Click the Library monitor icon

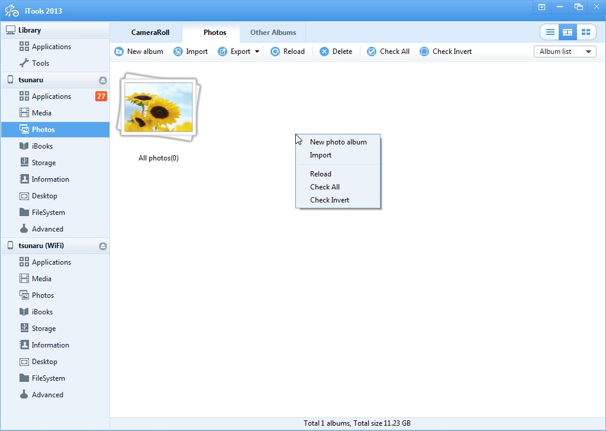point(11,30)
